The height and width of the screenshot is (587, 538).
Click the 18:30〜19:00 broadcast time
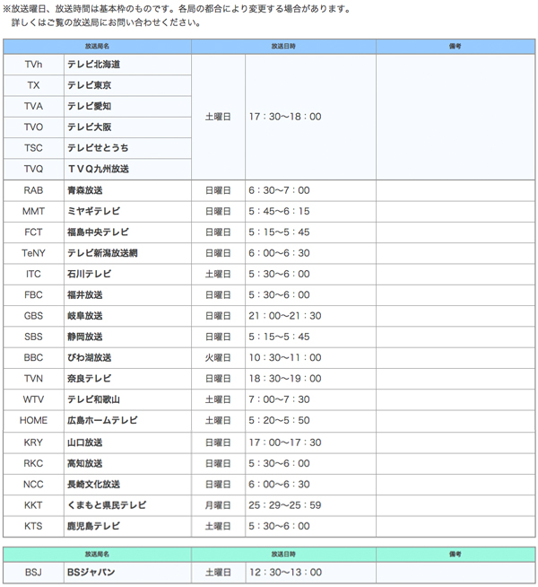point(285,379)
